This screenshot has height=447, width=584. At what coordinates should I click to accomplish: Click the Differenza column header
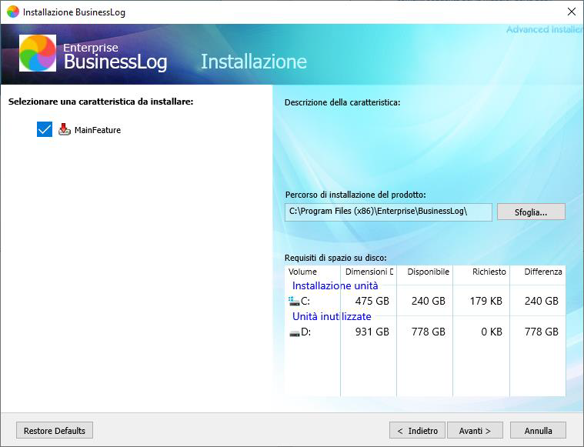pyautogui.click(x=537, y=272)
